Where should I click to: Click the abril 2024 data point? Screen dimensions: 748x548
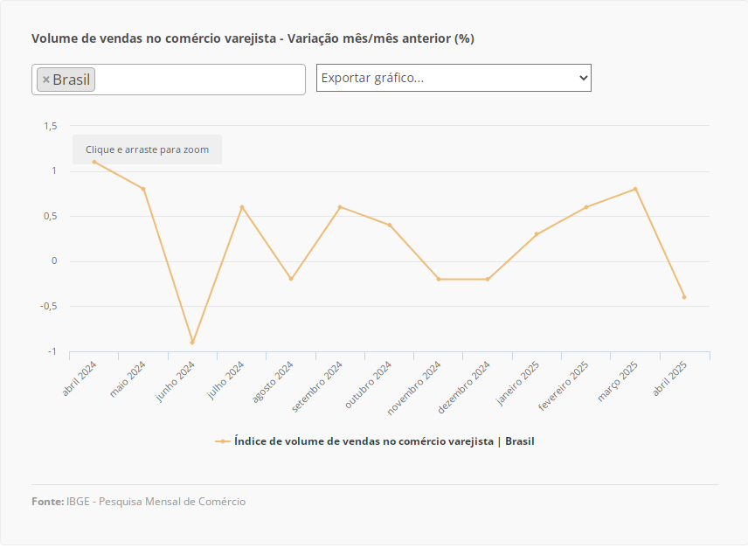pyautogui.click(x=94, y=162)
